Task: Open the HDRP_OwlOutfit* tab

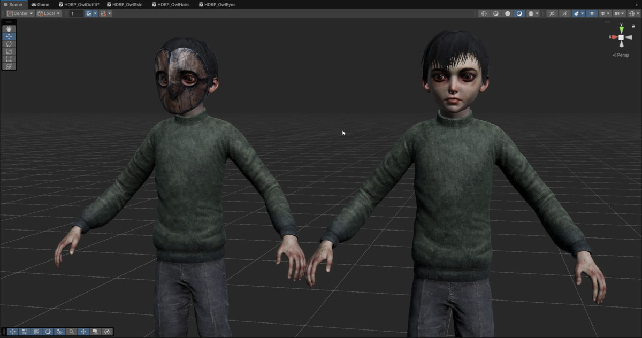Action: pyautogui.click(x=79, y=4)
